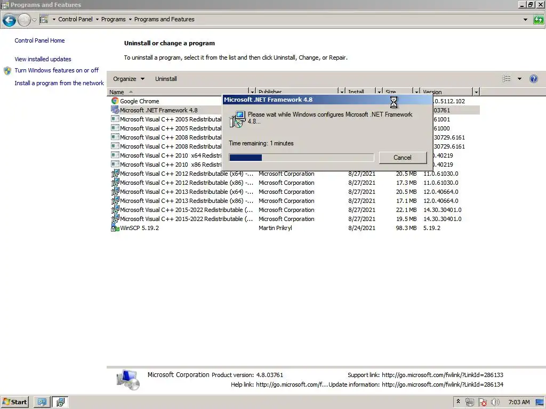This screenshot has width=546, height=409.
Task: Open the Version column filter dropdown
Action: coord(476,92)
